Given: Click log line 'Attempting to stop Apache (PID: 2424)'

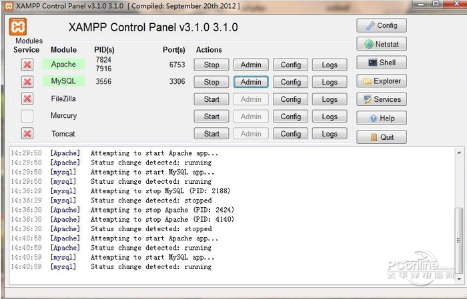Looking at the screenshot, I should point(162,210).
